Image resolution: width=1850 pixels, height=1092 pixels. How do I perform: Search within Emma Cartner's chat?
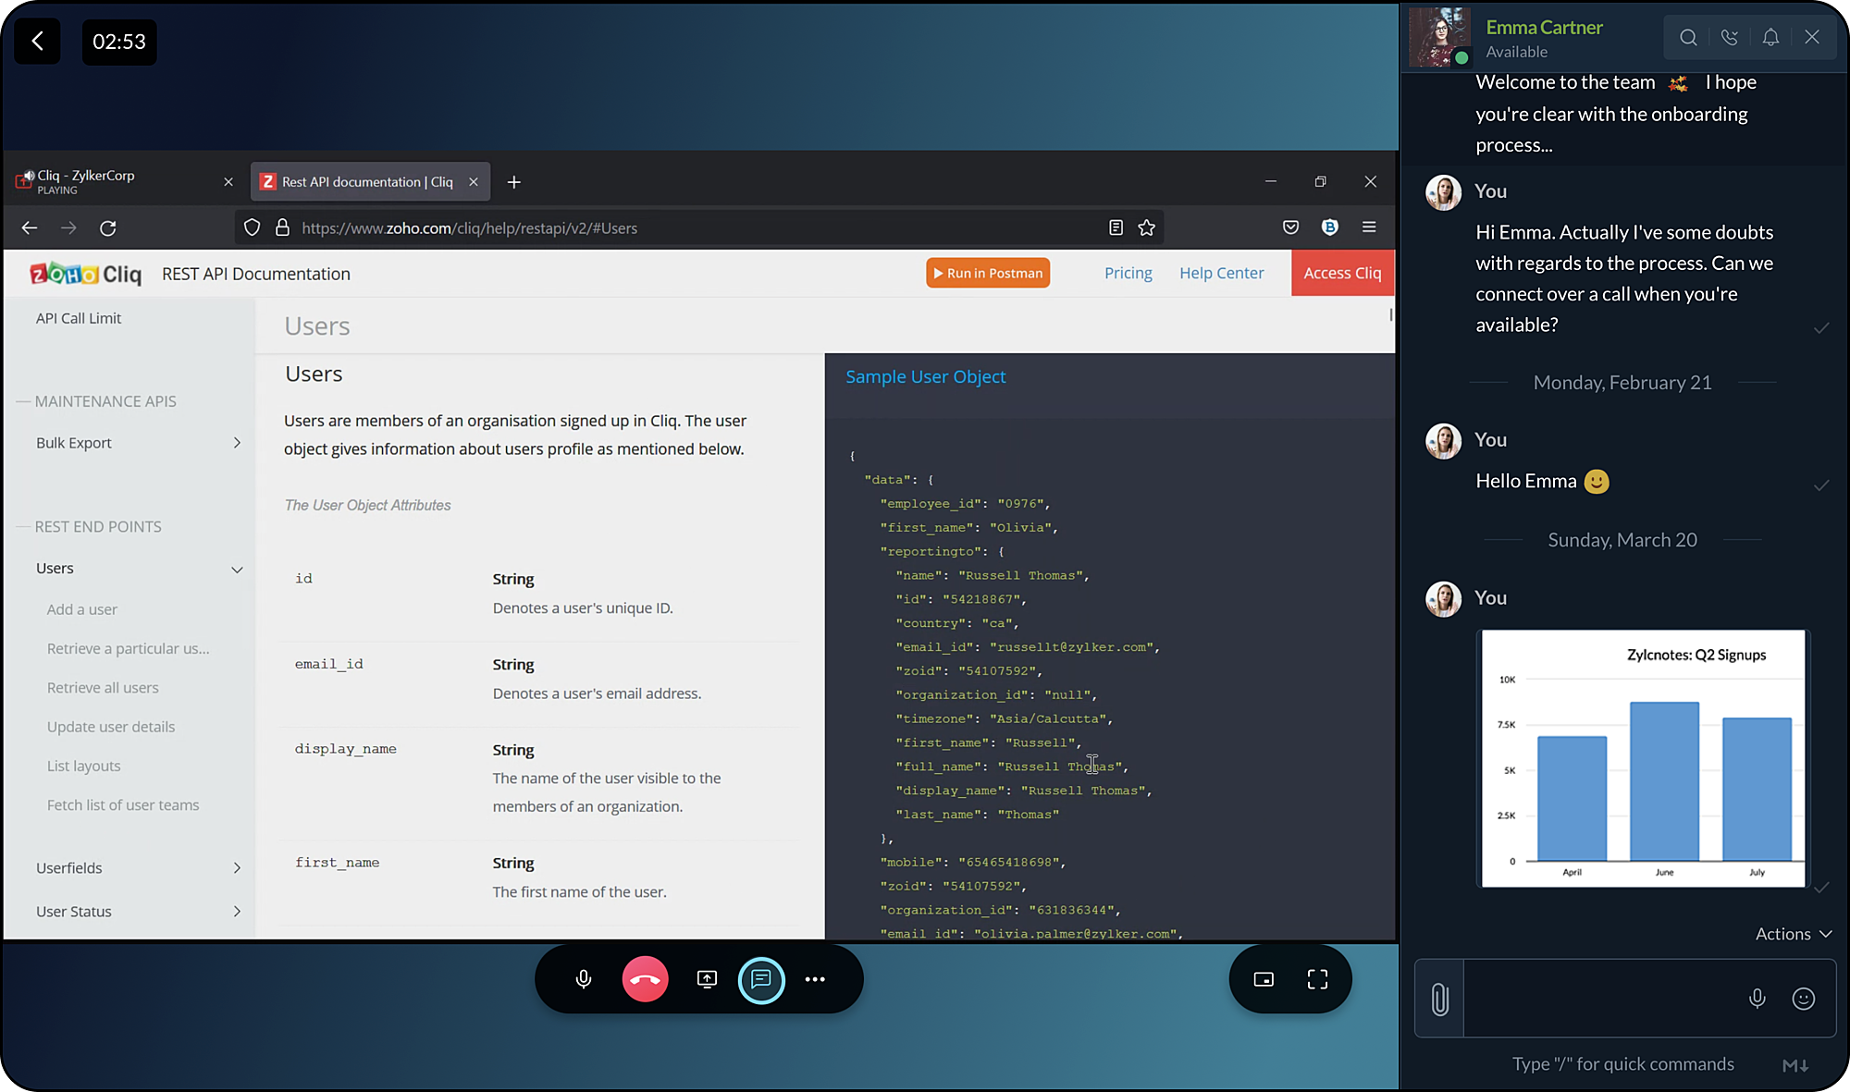pyautogui.click(x=1688, y=37)
